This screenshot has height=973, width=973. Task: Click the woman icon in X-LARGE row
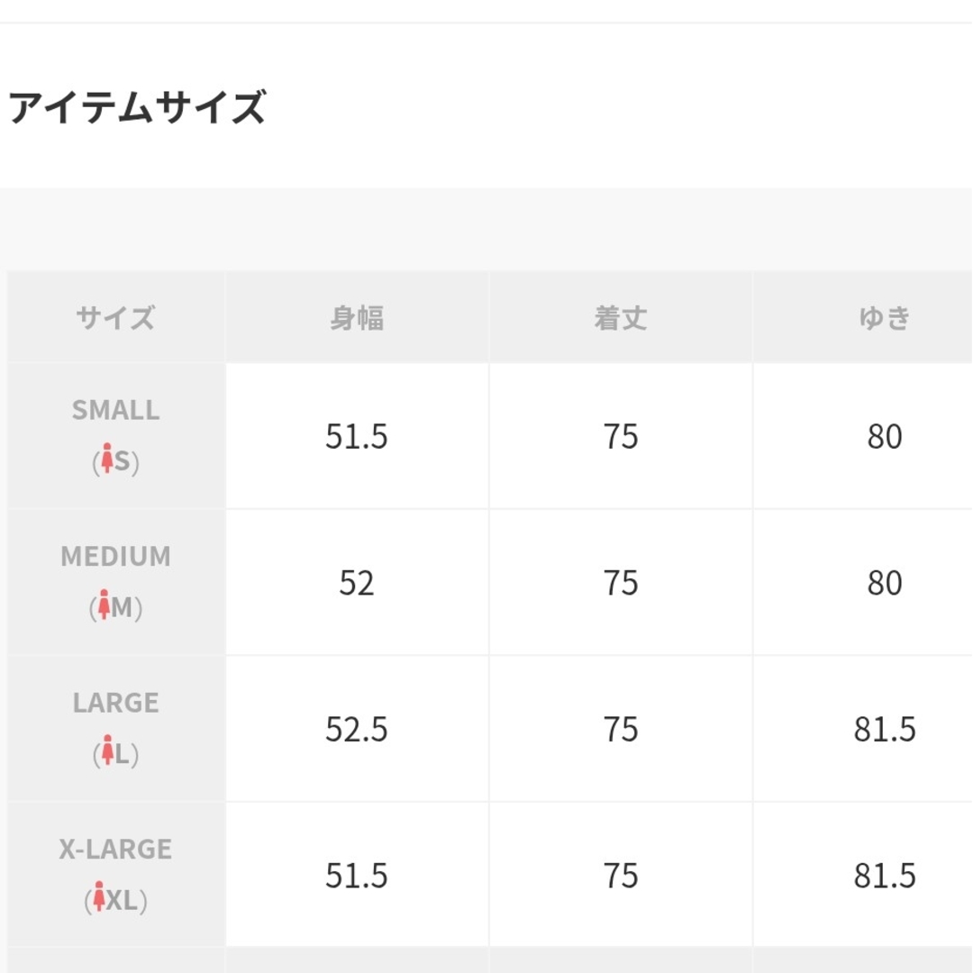[x=99, y=896]
